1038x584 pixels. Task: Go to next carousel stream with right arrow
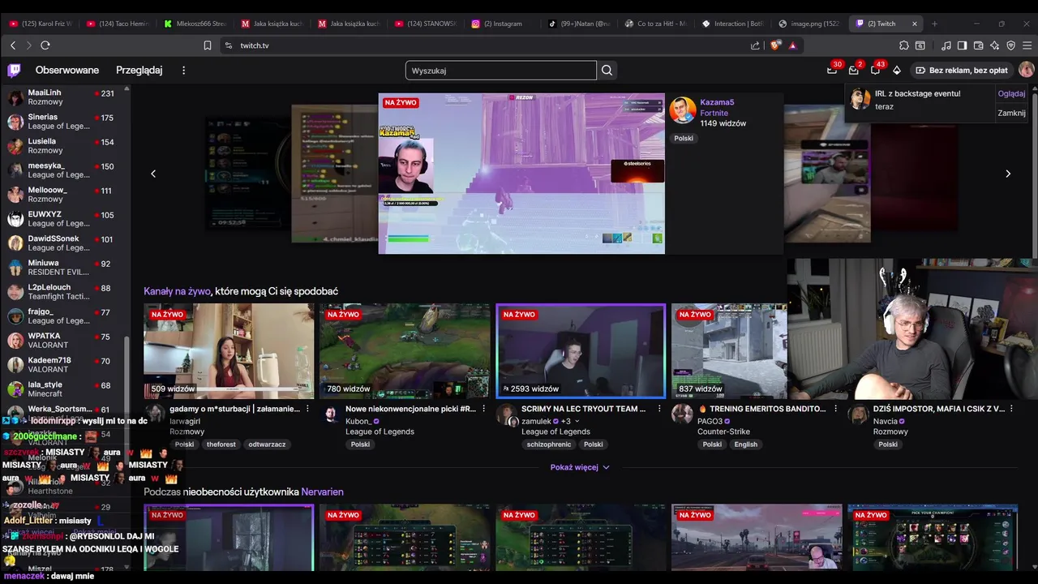(x=1008, y=174)
